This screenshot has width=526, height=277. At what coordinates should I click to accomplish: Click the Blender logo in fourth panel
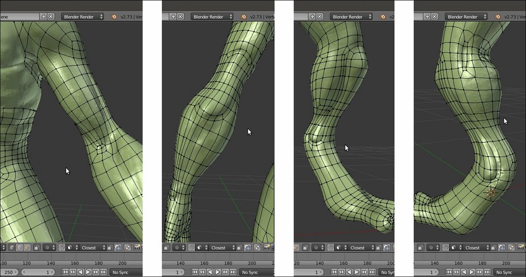click(498, 16)
